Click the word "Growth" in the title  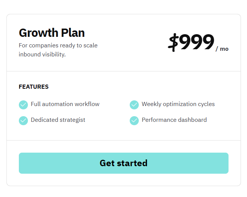click(x=38, y=33)
